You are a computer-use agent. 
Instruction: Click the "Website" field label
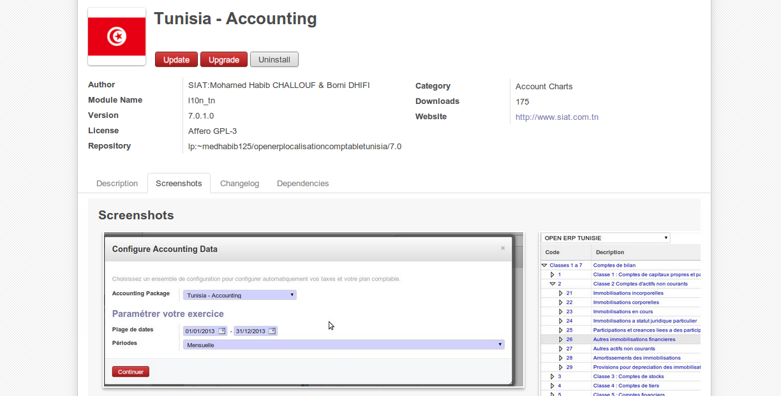[x=431, y=117]
